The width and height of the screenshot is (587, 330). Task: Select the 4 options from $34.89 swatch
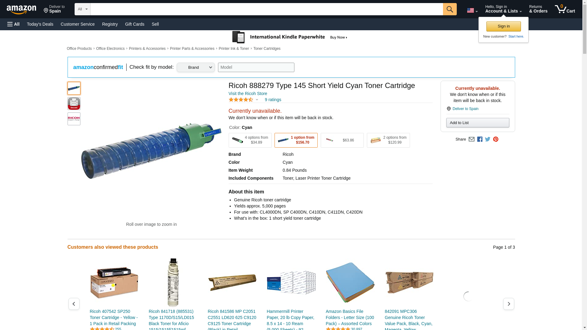click(x=250, y=140)
